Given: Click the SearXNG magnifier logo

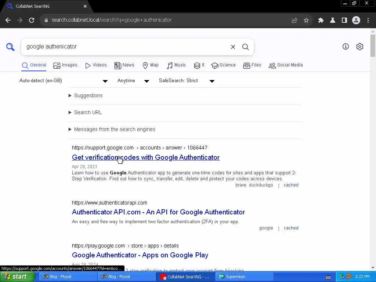Looking at the screenshot, I should (10, 47).
